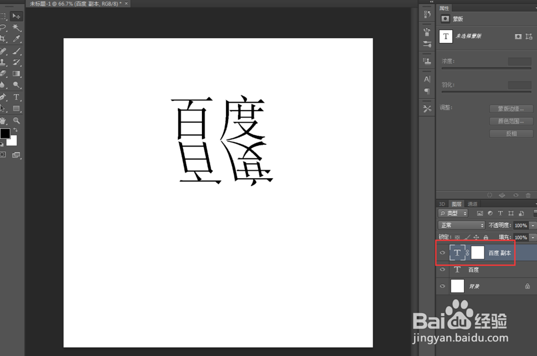This screenshot has height=356, width=537.
Task: Lock image pixels with brush icon
Action: click(467, 237)
